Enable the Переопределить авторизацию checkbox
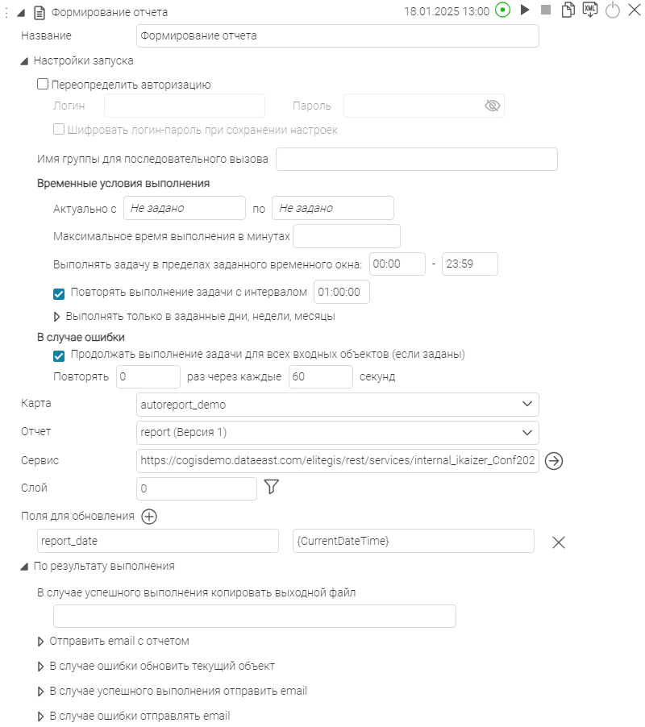 click(43, 84)
